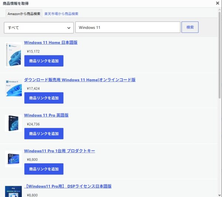Add product link for Windows 11 Home 日本語版
Screen dimensions: 222x197
44,61
